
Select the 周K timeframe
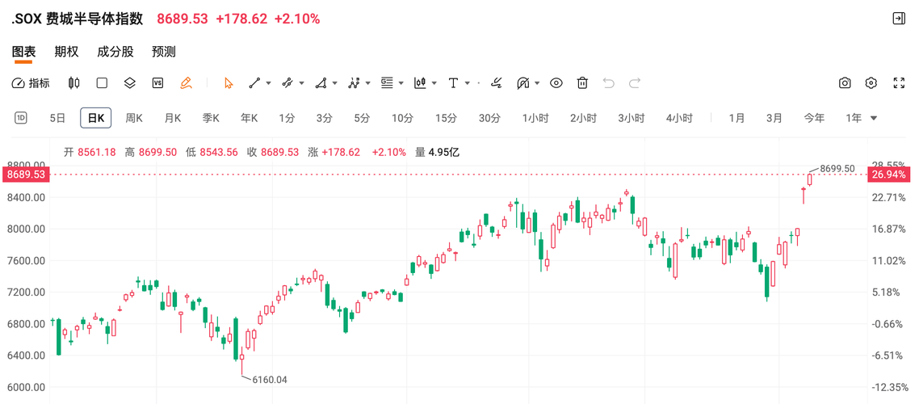pyautogui.click(x=134, y=118)
